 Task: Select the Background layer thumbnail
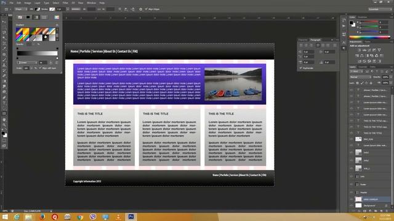click(358, 206)
